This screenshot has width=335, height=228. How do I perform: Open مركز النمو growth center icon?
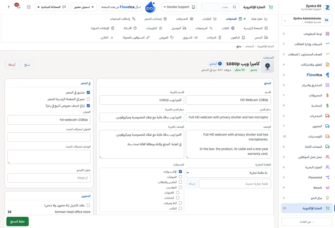click(327, 198)
